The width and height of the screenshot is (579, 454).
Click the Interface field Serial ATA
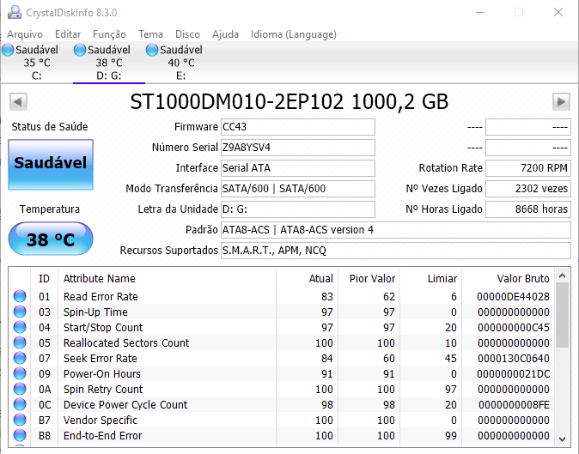click(x=297, y=168)
